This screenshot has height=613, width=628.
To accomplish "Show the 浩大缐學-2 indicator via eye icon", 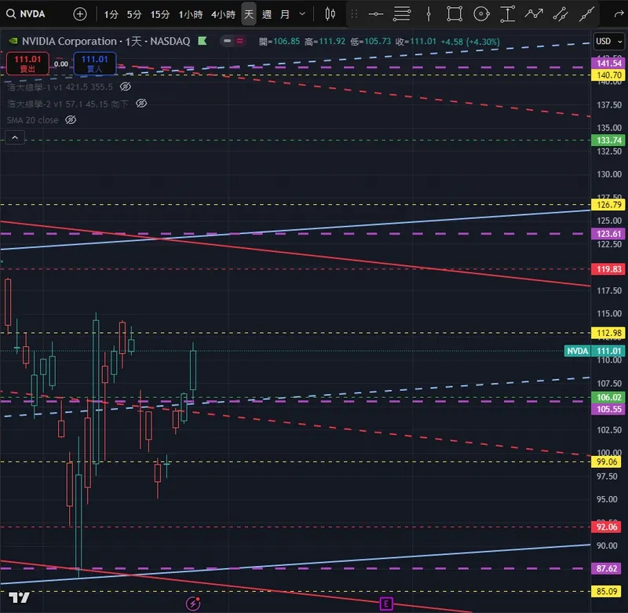I will tap(141, 104).
